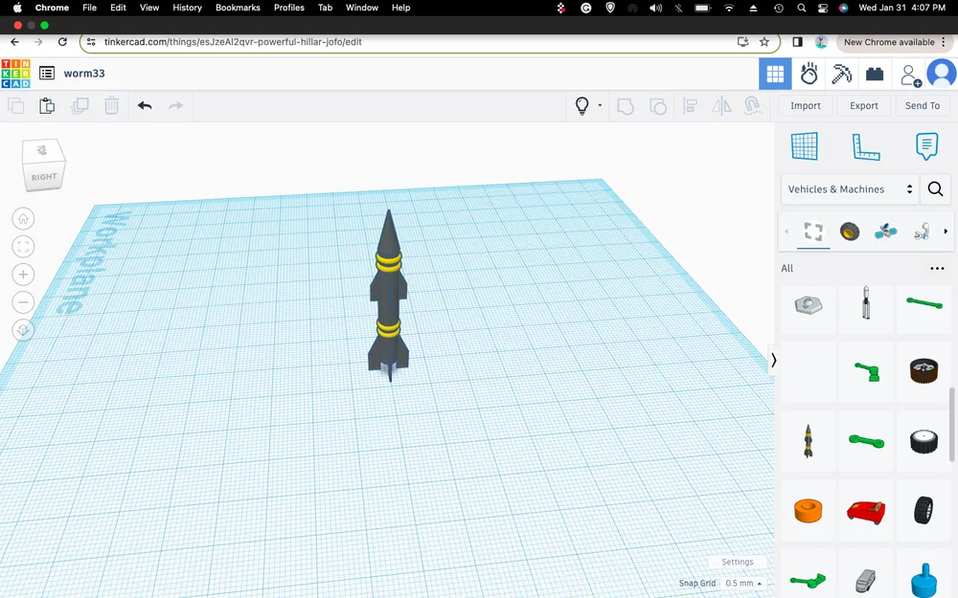Search shapes with the magnifier icon

coord(935,189)
